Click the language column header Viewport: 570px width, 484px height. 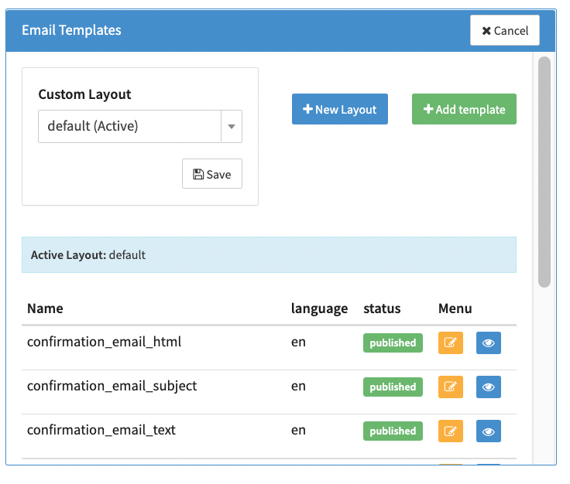[319, 308]
